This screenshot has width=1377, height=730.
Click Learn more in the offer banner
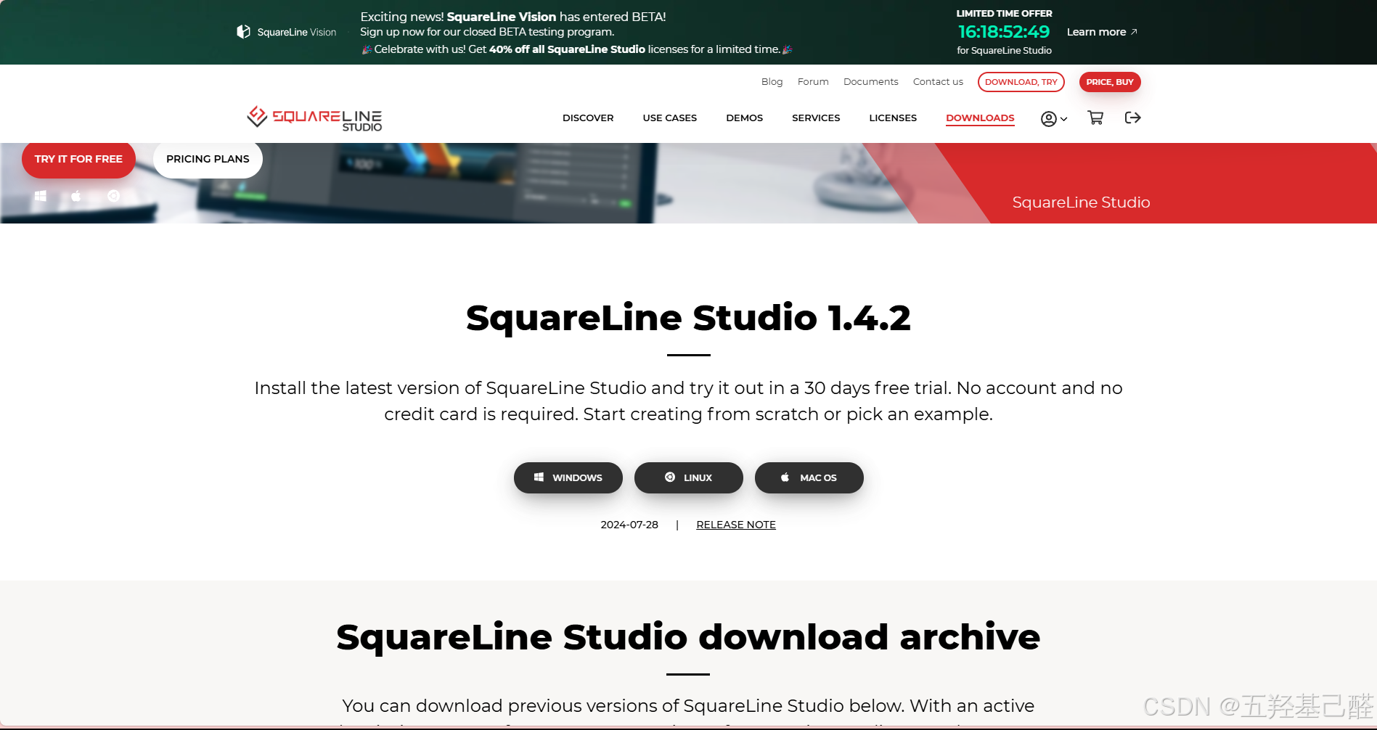coord(1097,32)
